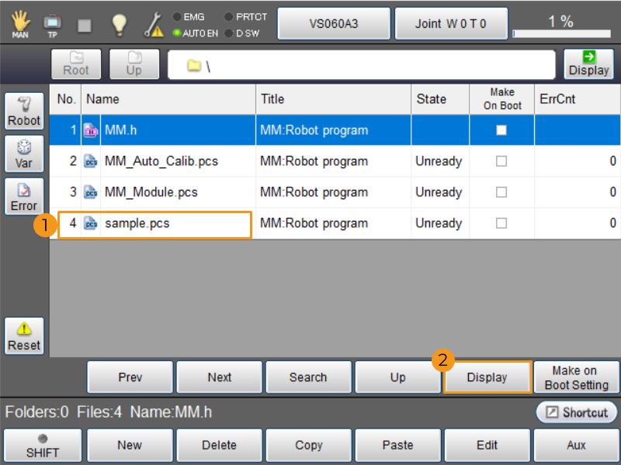Select the MM.h file name
Viewport: 621px width, 465px height.
click(121, 130)
